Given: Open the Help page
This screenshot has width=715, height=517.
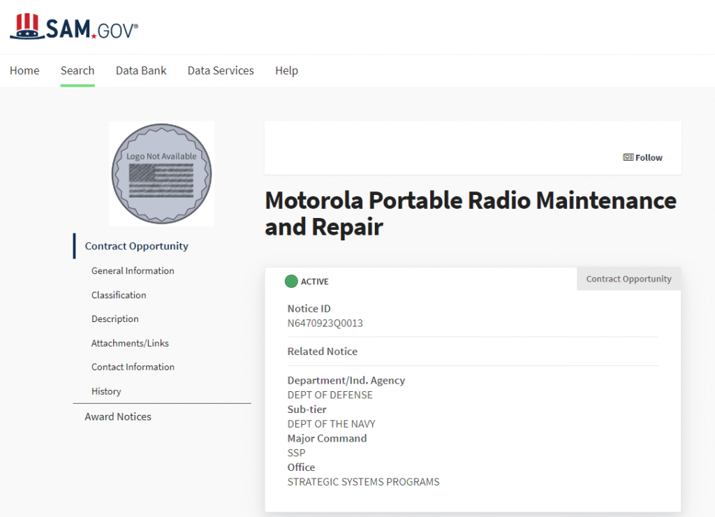Looking at the screenshot, I should point(286,71).
